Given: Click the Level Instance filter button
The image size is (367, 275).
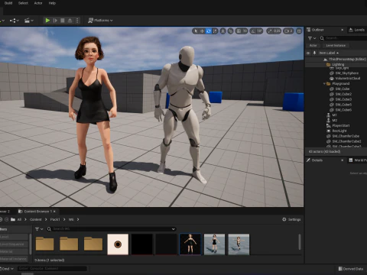Looking at the screenshot, I should [336, 46].
